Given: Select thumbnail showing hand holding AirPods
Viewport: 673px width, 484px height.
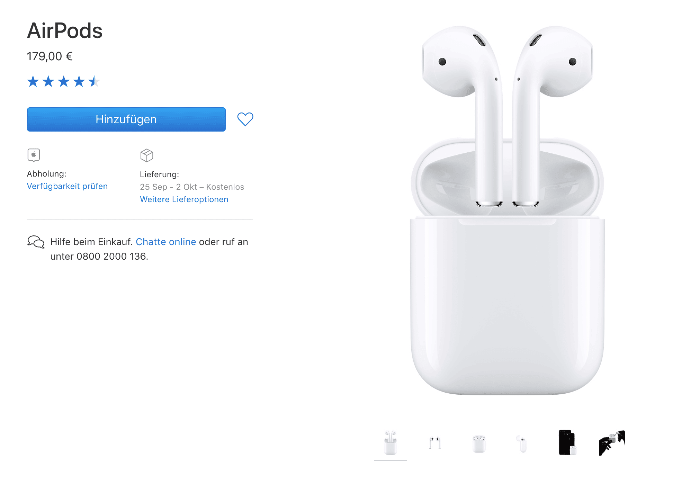Looking at the screenshot, I should 612,443.
